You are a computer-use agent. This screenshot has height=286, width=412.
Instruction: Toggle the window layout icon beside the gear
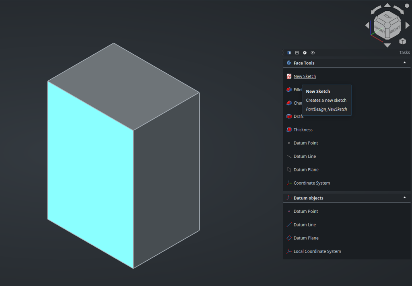click(297, 53)
